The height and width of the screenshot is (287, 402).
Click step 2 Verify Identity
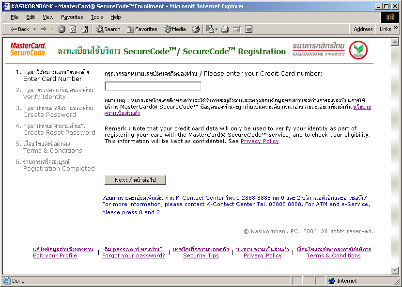click(x=54, y=94)
